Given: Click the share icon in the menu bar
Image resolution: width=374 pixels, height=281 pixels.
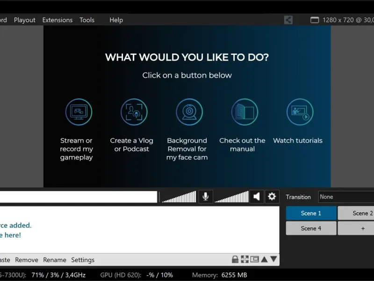Looking at the screenshot, I should click(x=288, y=20).
